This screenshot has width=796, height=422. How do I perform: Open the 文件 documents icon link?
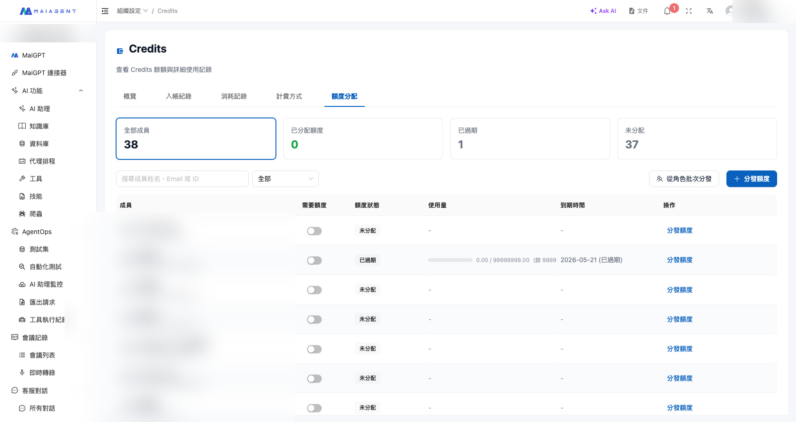(x=638, y=11)
